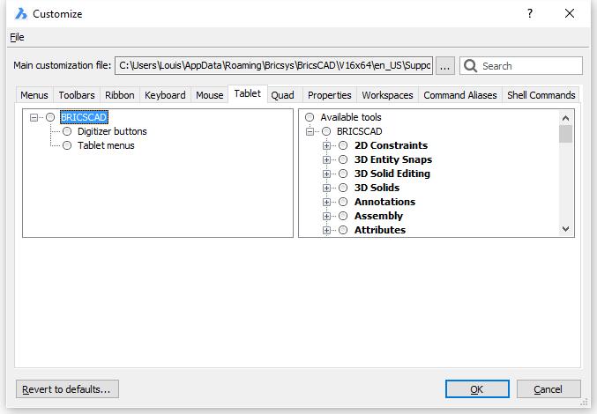The height and width of the screenshot is (414, 597).
Task: Switch to the Mouse tab
Action: pyautogui.click(x=209, y=95)
